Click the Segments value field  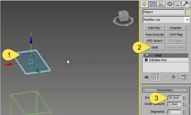click(174, 112)
